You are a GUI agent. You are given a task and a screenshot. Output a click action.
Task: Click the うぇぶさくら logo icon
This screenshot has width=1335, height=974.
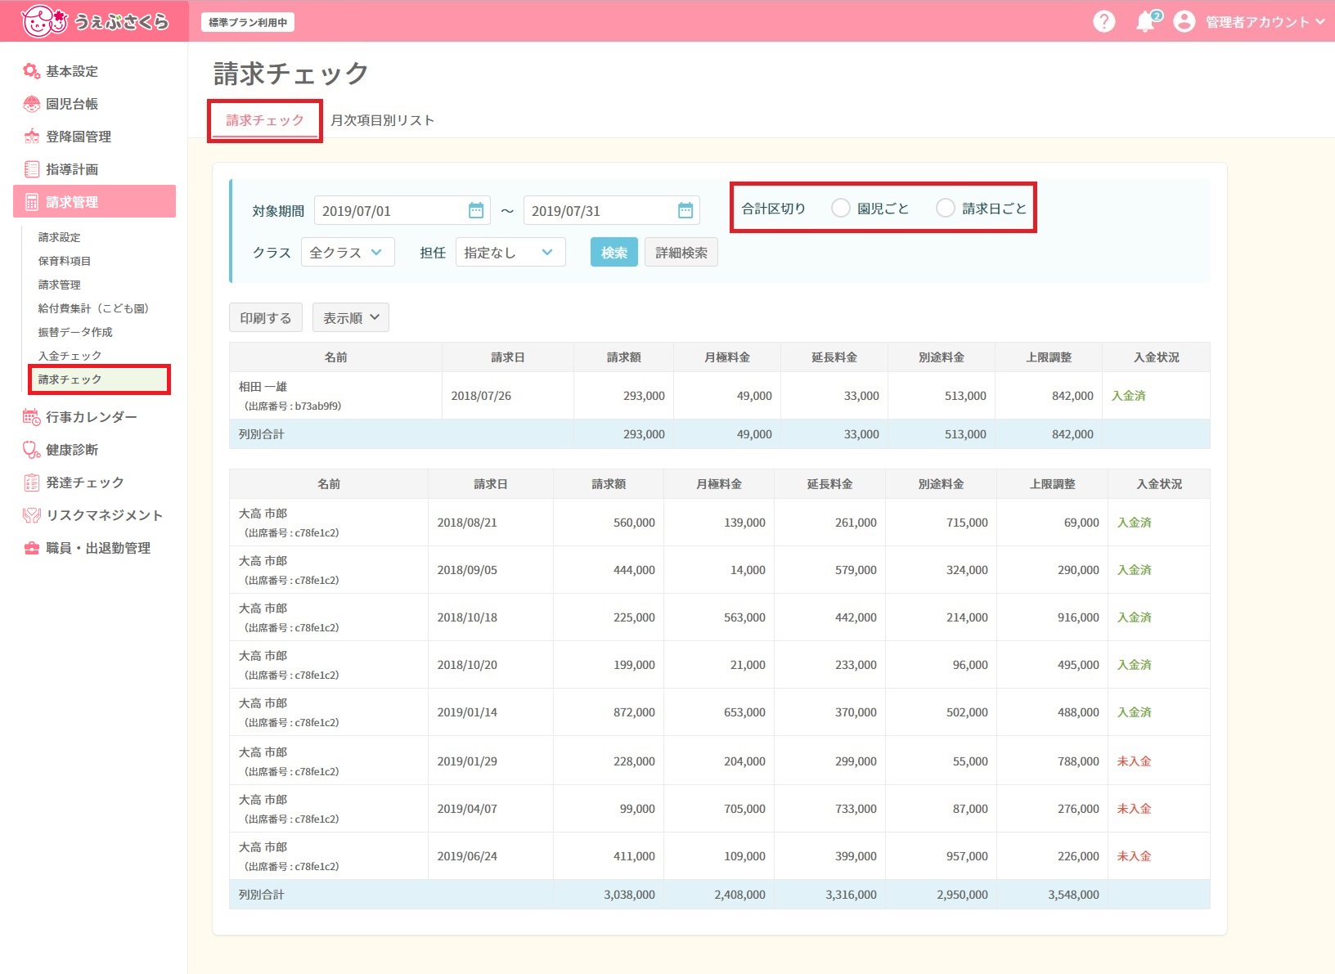pyautogui.click(x=44, y=21)
